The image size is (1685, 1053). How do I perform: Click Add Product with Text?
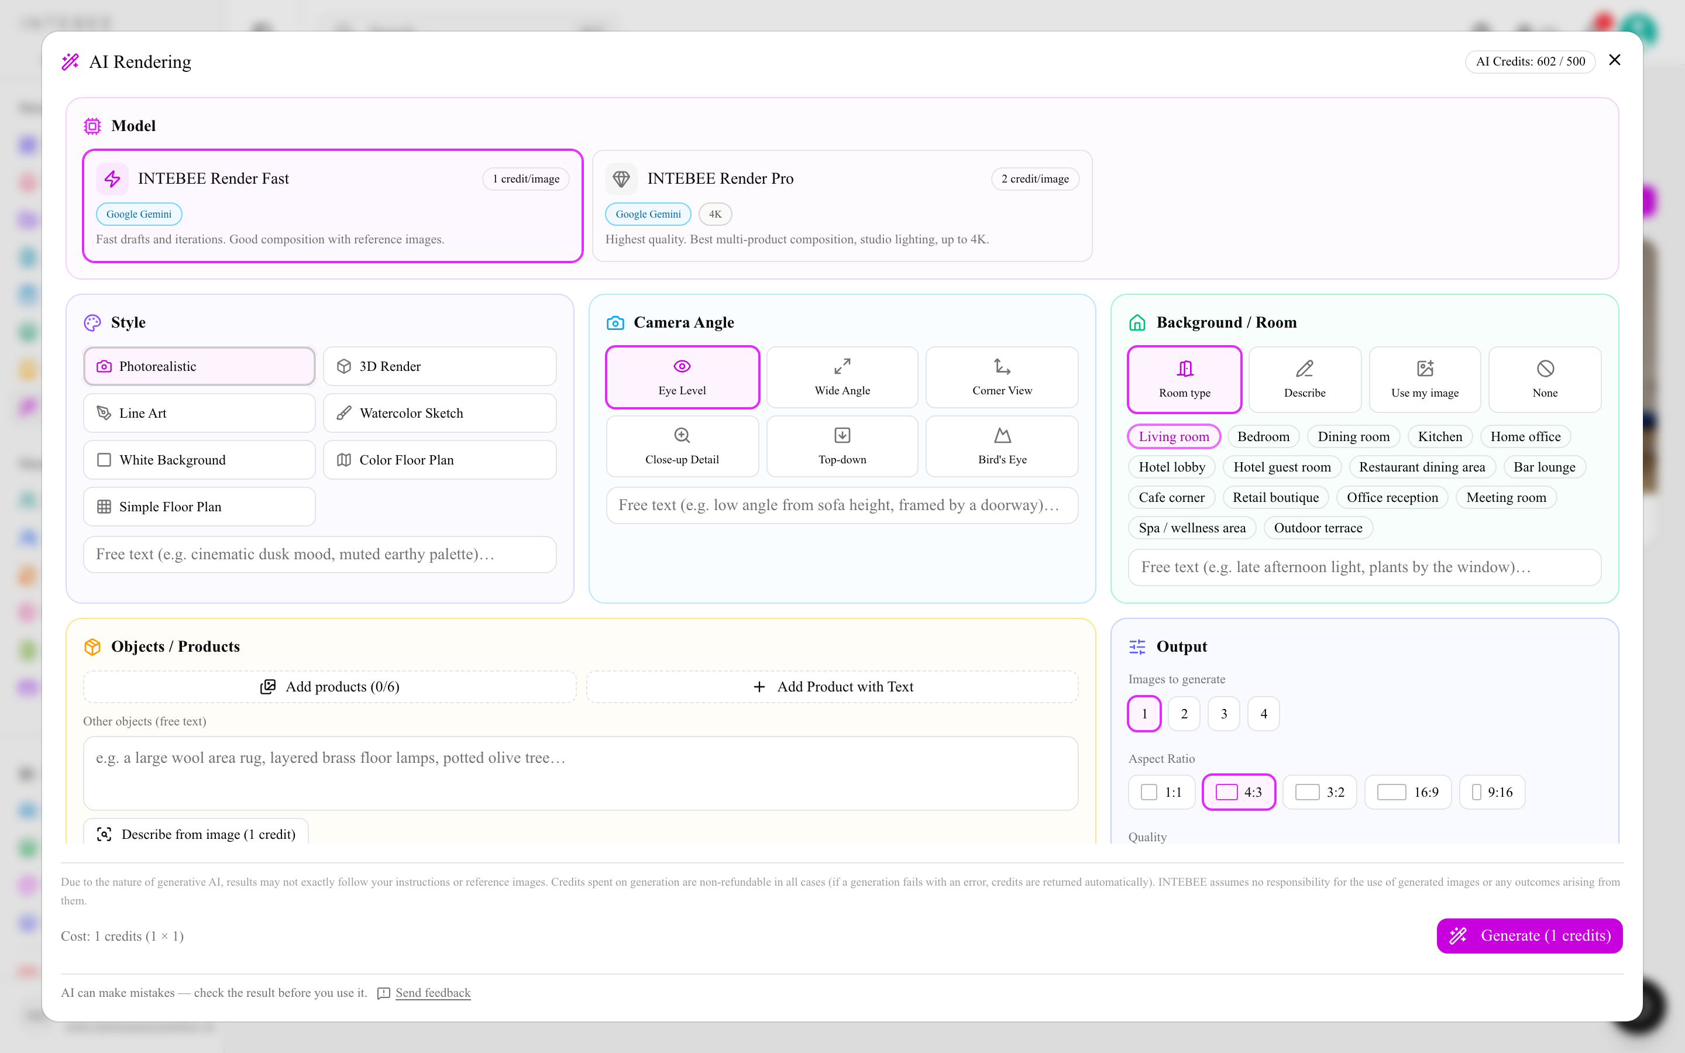(x=832, y=687)
